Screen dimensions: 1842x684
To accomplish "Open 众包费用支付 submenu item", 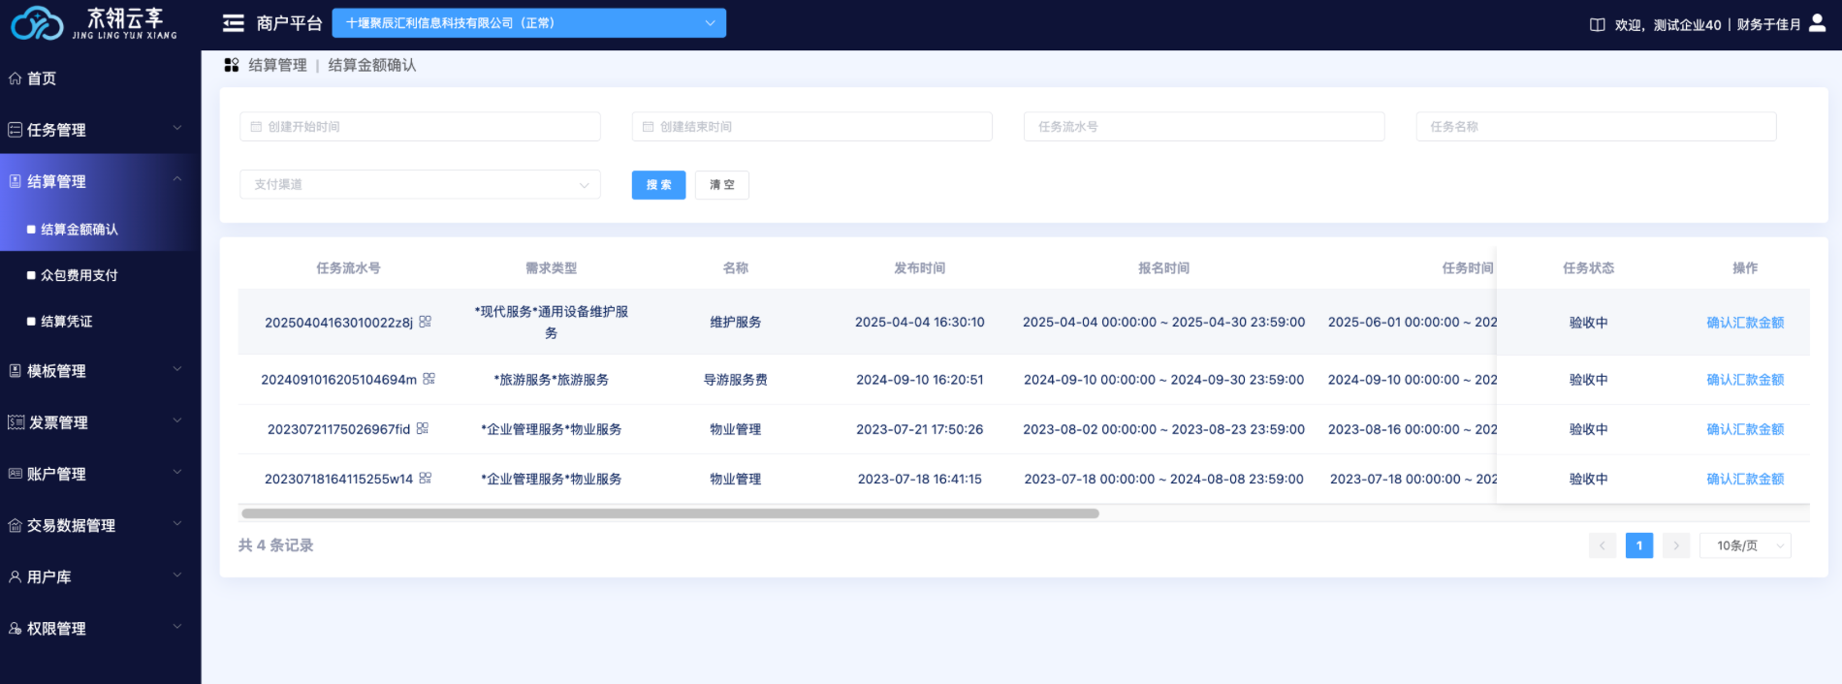I will [79, 275].
